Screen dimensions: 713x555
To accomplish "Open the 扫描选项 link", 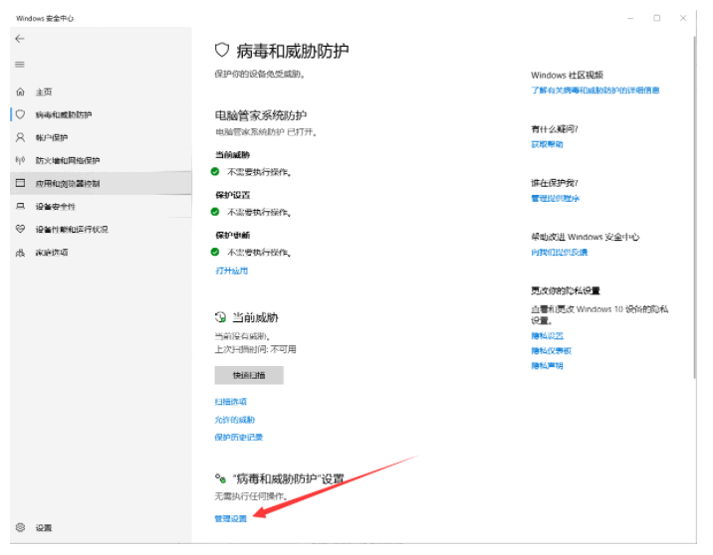I will [231, 402].
